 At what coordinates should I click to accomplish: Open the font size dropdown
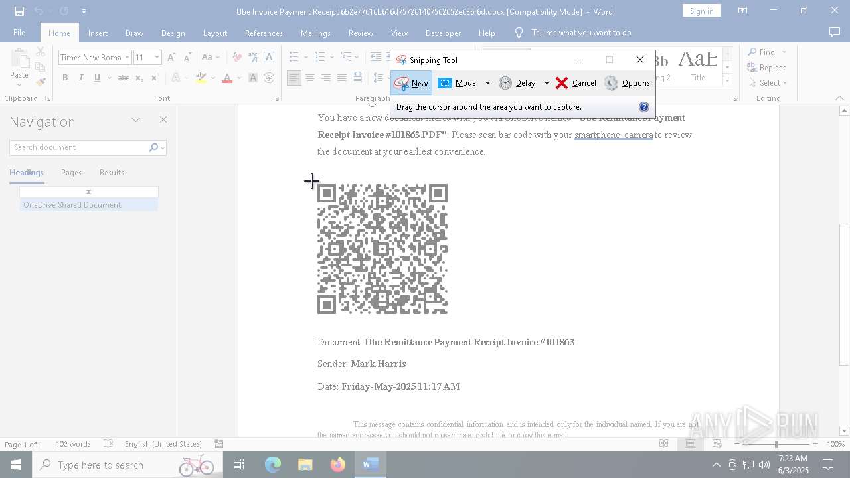coord(157,58)
